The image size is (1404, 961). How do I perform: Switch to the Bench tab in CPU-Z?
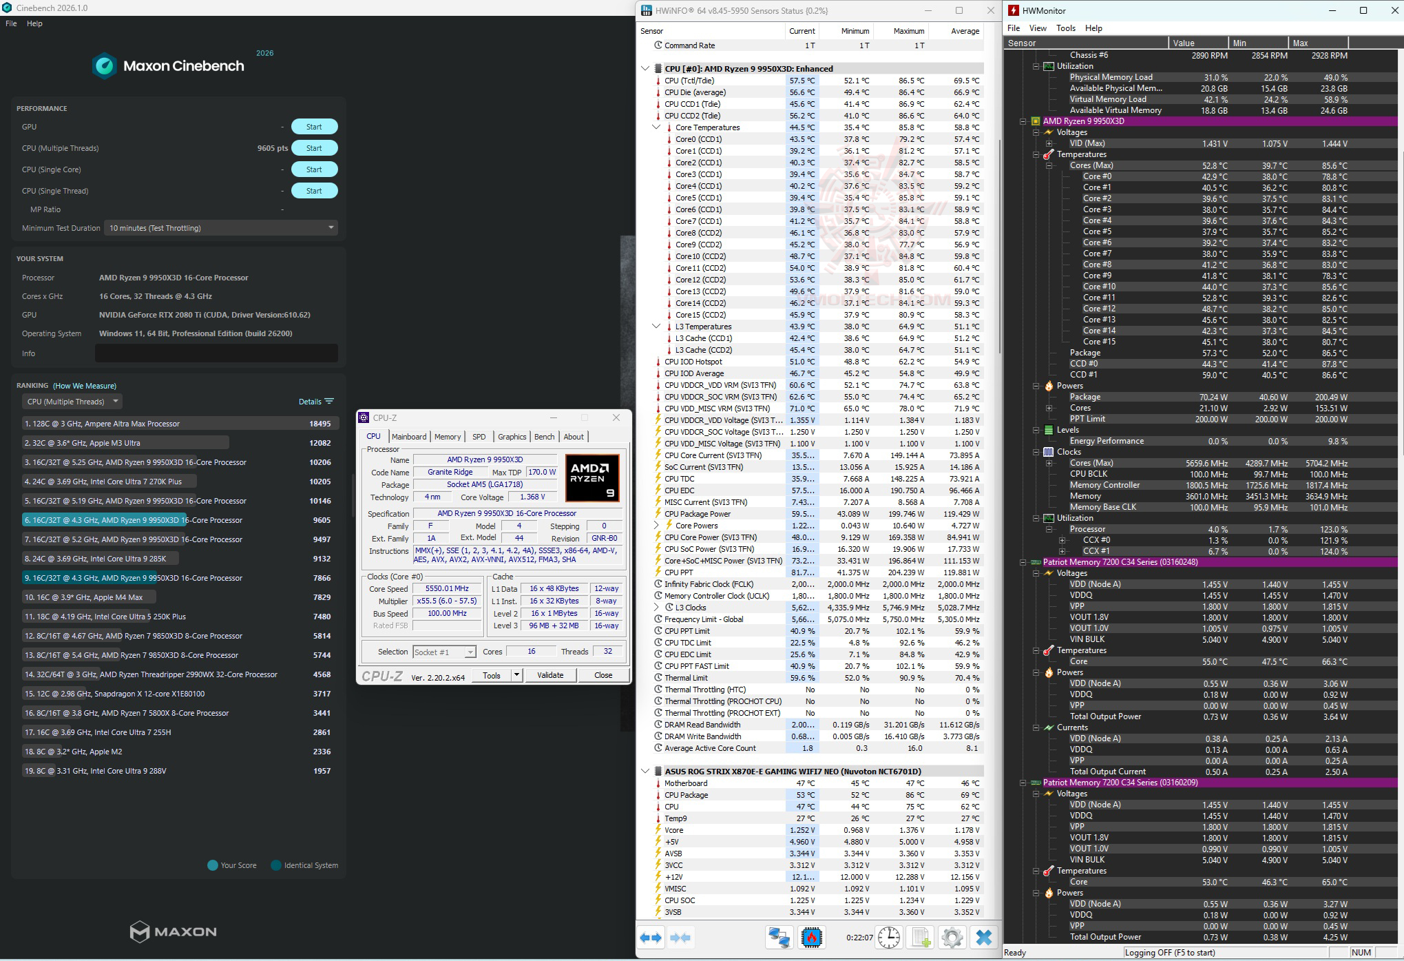pyautogui.click(x=544, y=437)
